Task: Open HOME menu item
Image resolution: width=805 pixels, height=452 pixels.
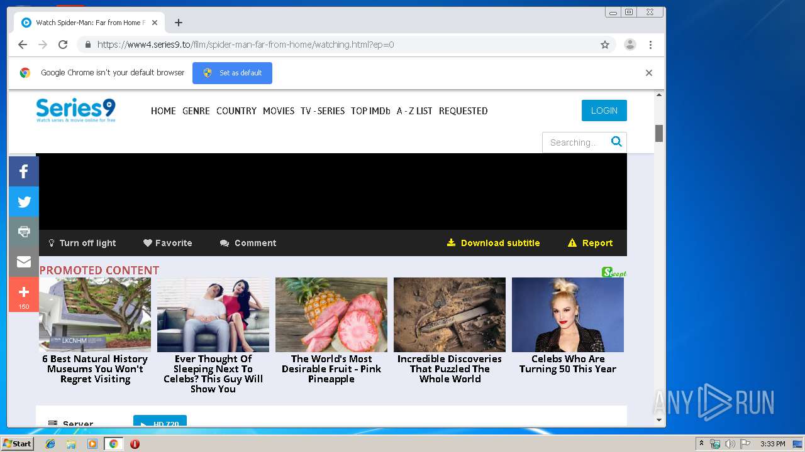Action: point(163,110)
